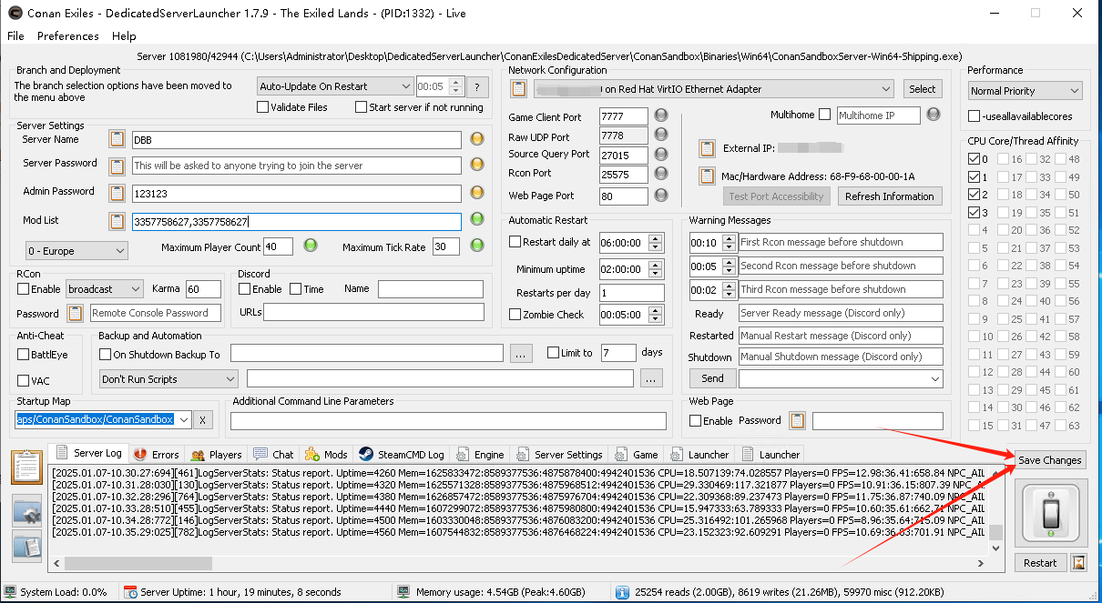
Task: Enable the On Shutdown Backup To checkbox
Action: 106,353
